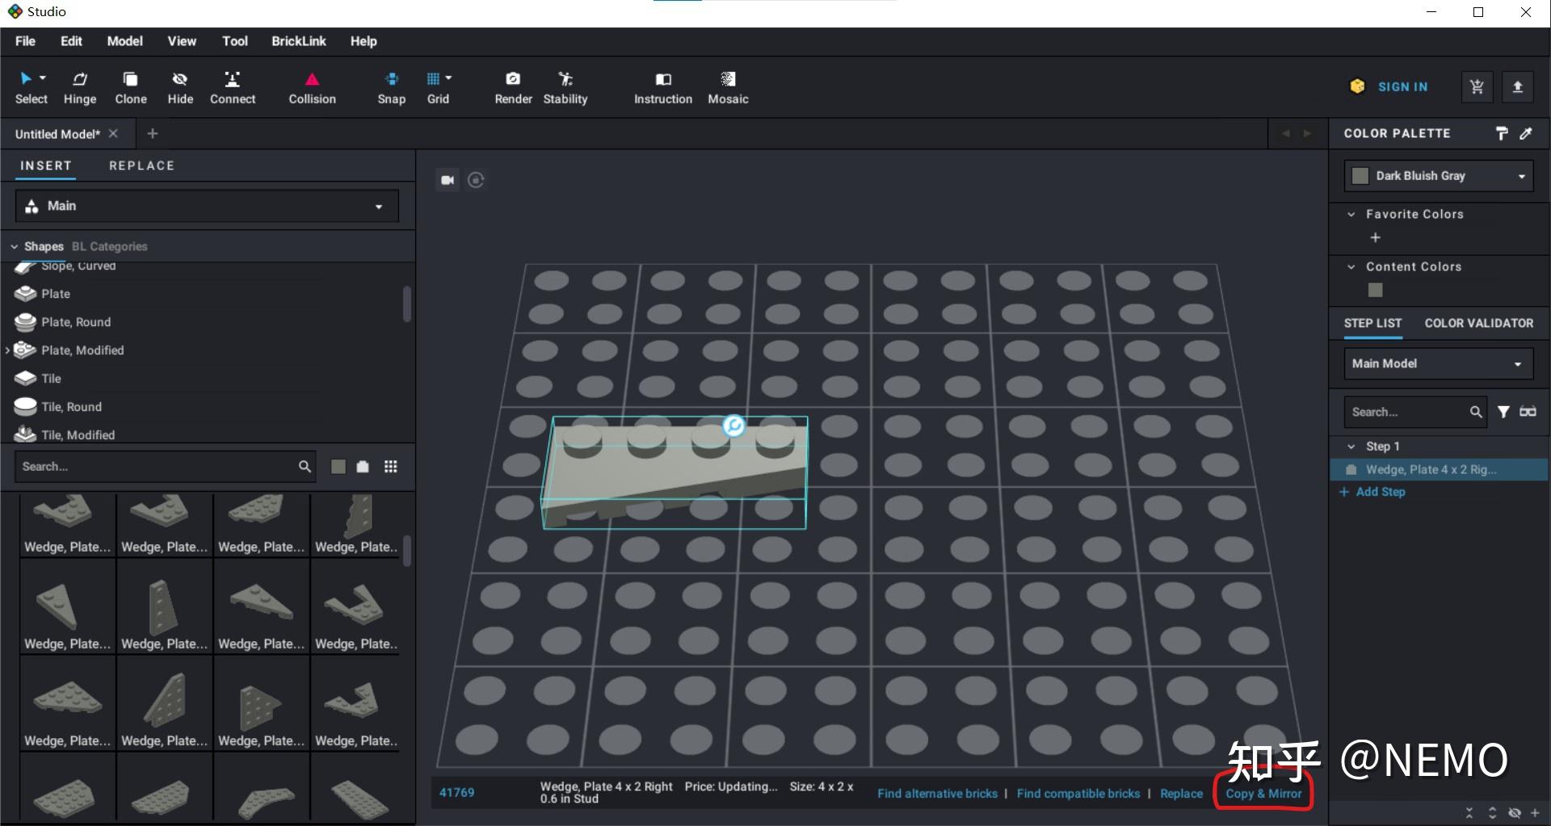
Task: Open the Mosaic tool
Action: point(728,87)
